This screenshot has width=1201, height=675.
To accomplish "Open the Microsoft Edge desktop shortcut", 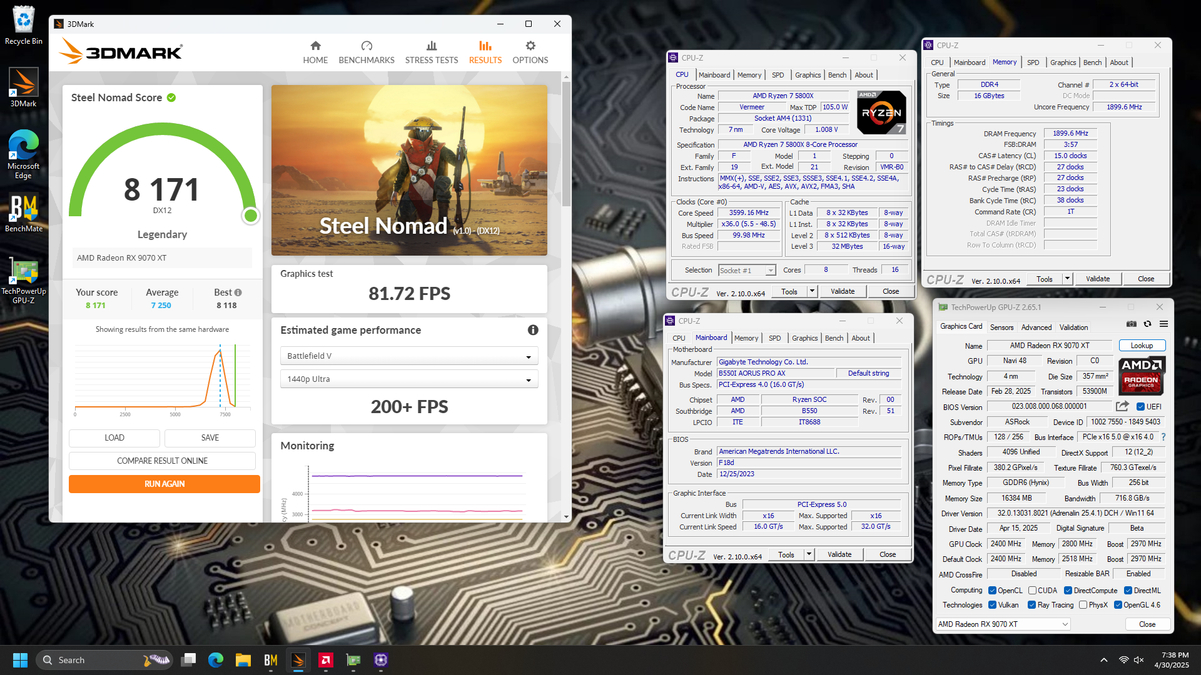I will tap(24, 154).
